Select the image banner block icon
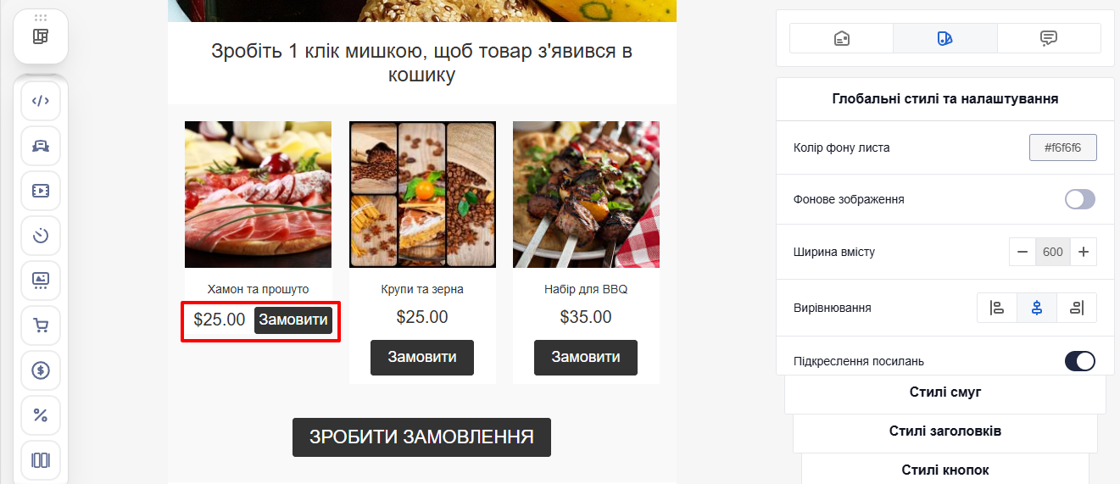This screenshot has height=484, width=1120. coord(41,281)
